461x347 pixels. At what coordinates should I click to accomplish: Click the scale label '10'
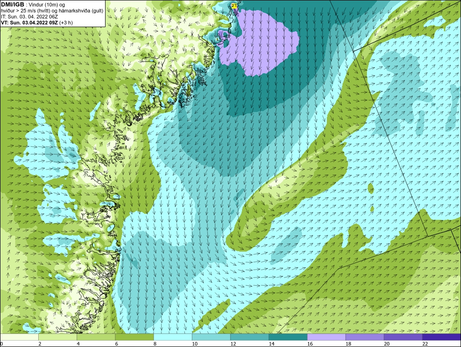(x=195, y=344)
